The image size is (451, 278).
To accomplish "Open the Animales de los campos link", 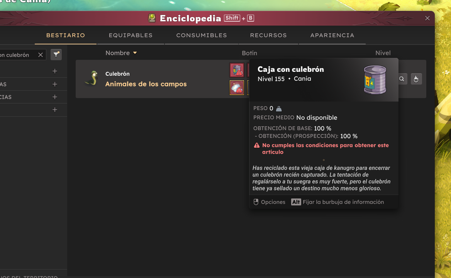I will pyautogui.click(x=146, y=84).
